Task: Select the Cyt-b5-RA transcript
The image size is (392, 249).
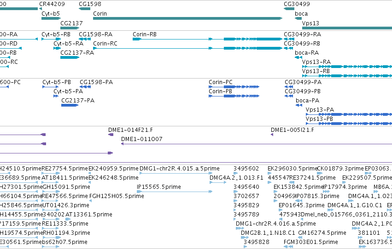Action: pyautogui.click(x=57, y=48)
